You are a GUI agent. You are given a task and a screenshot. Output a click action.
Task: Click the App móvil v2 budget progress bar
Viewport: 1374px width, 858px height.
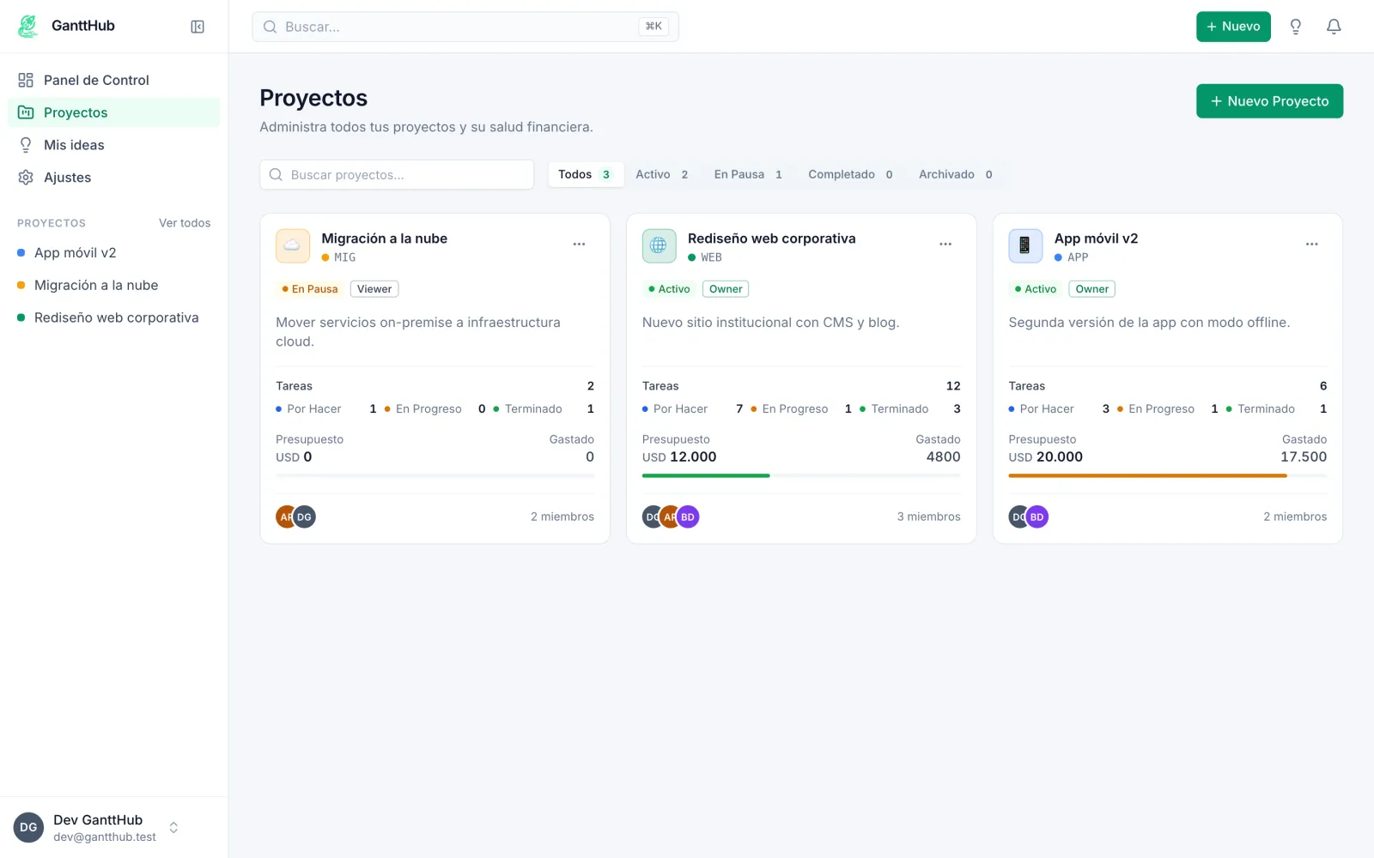coord(1168,475)
